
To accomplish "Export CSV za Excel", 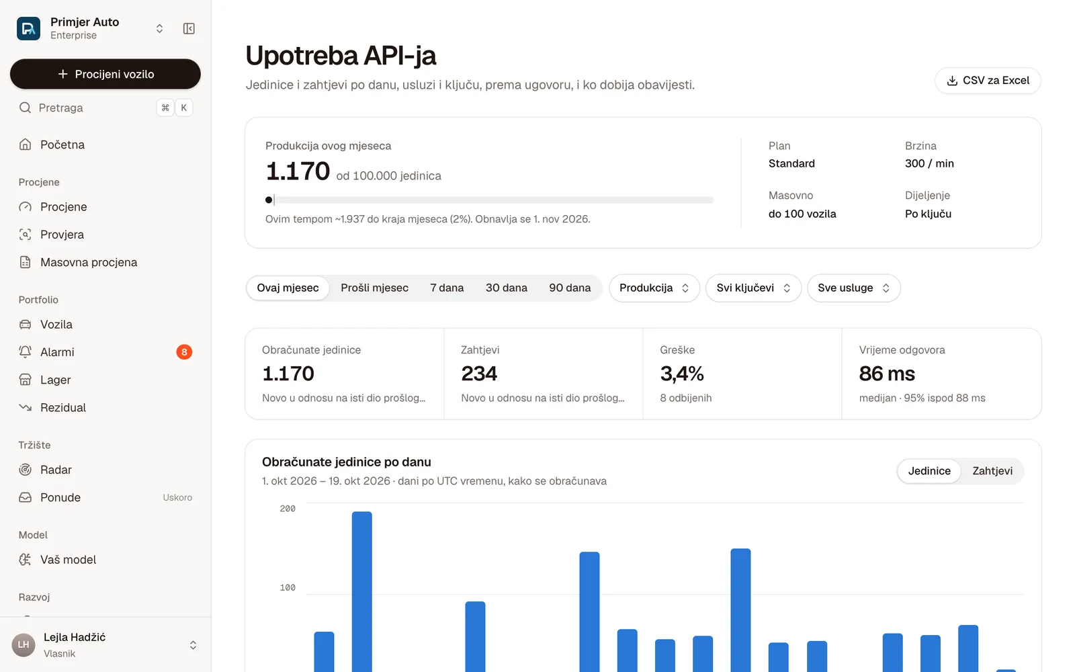I will pyautogui.click(x=988, y=81).
